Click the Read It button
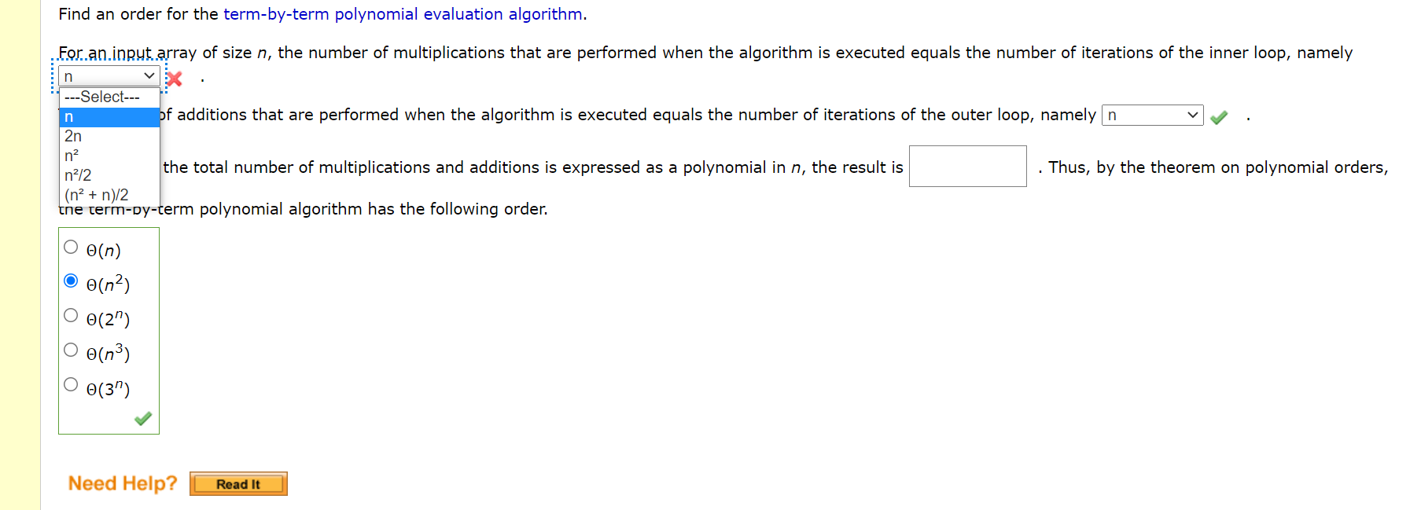 [237, 483]
